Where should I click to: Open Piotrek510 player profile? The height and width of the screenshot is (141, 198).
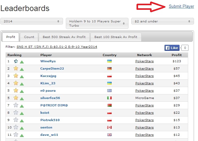[50, 120]
